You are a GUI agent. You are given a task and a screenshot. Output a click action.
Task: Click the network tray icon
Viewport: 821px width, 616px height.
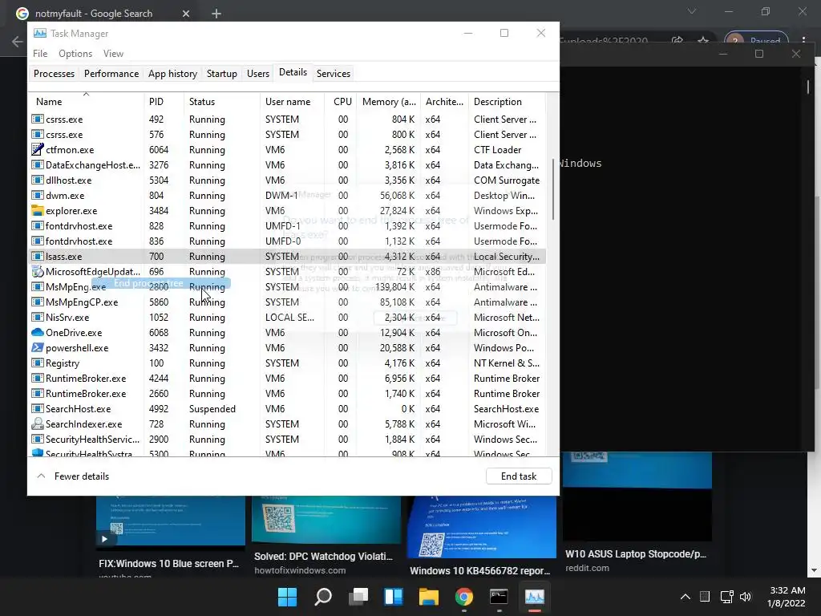click(726, 597)
